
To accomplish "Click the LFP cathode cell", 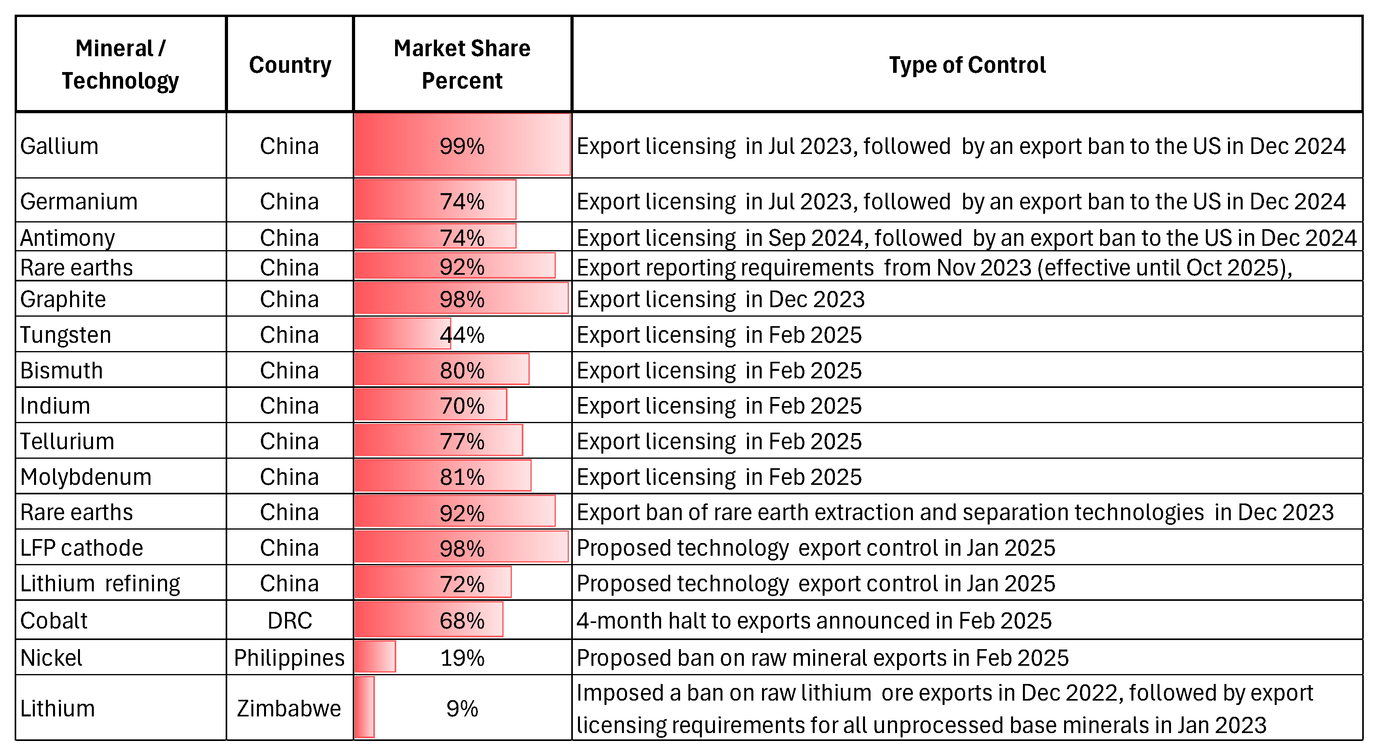I will coord(82,548).
